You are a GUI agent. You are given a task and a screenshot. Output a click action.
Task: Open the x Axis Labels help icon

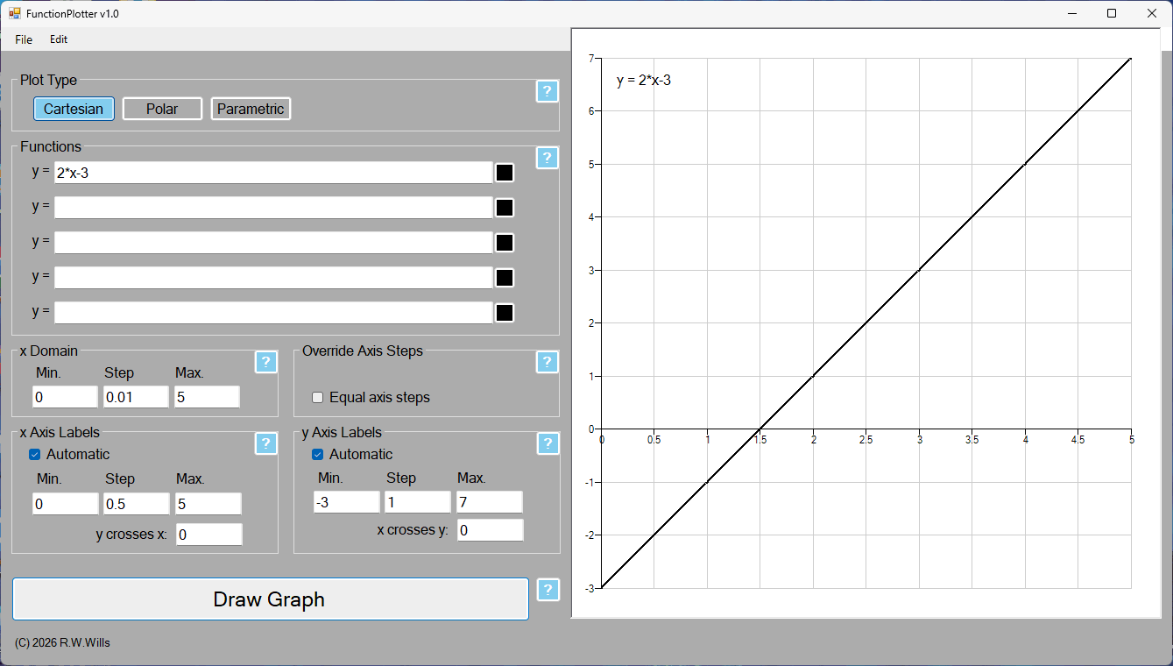(x=266, y=443)
